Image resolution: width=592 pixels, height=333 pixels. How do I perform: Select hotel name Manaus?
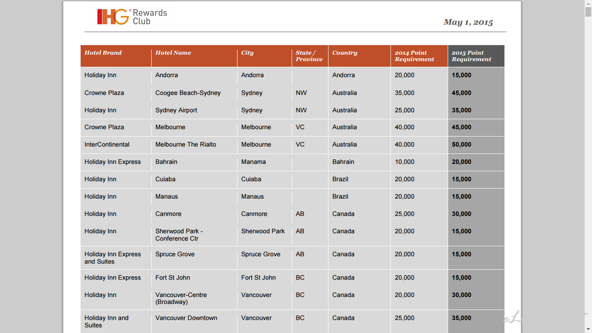pyautogui.click(x=167, y=196)
